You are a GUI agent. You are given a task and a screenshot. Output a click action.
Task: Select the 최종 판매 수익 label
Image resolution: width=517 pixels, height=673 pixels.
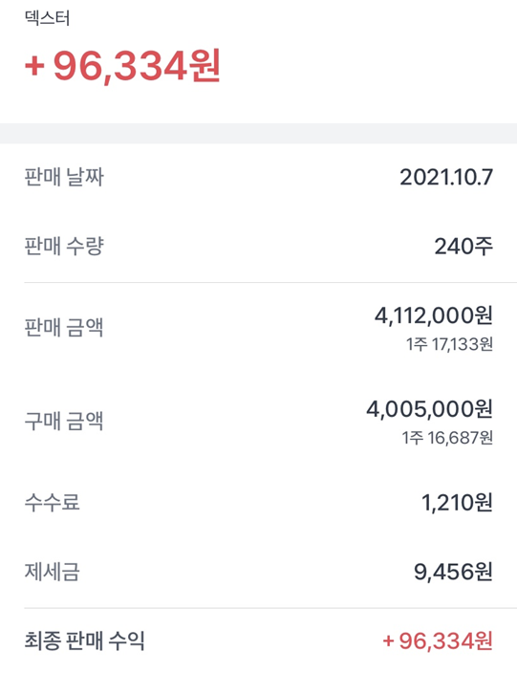84,640
